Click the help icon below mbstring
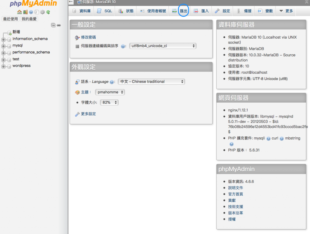 click(232, 144)
